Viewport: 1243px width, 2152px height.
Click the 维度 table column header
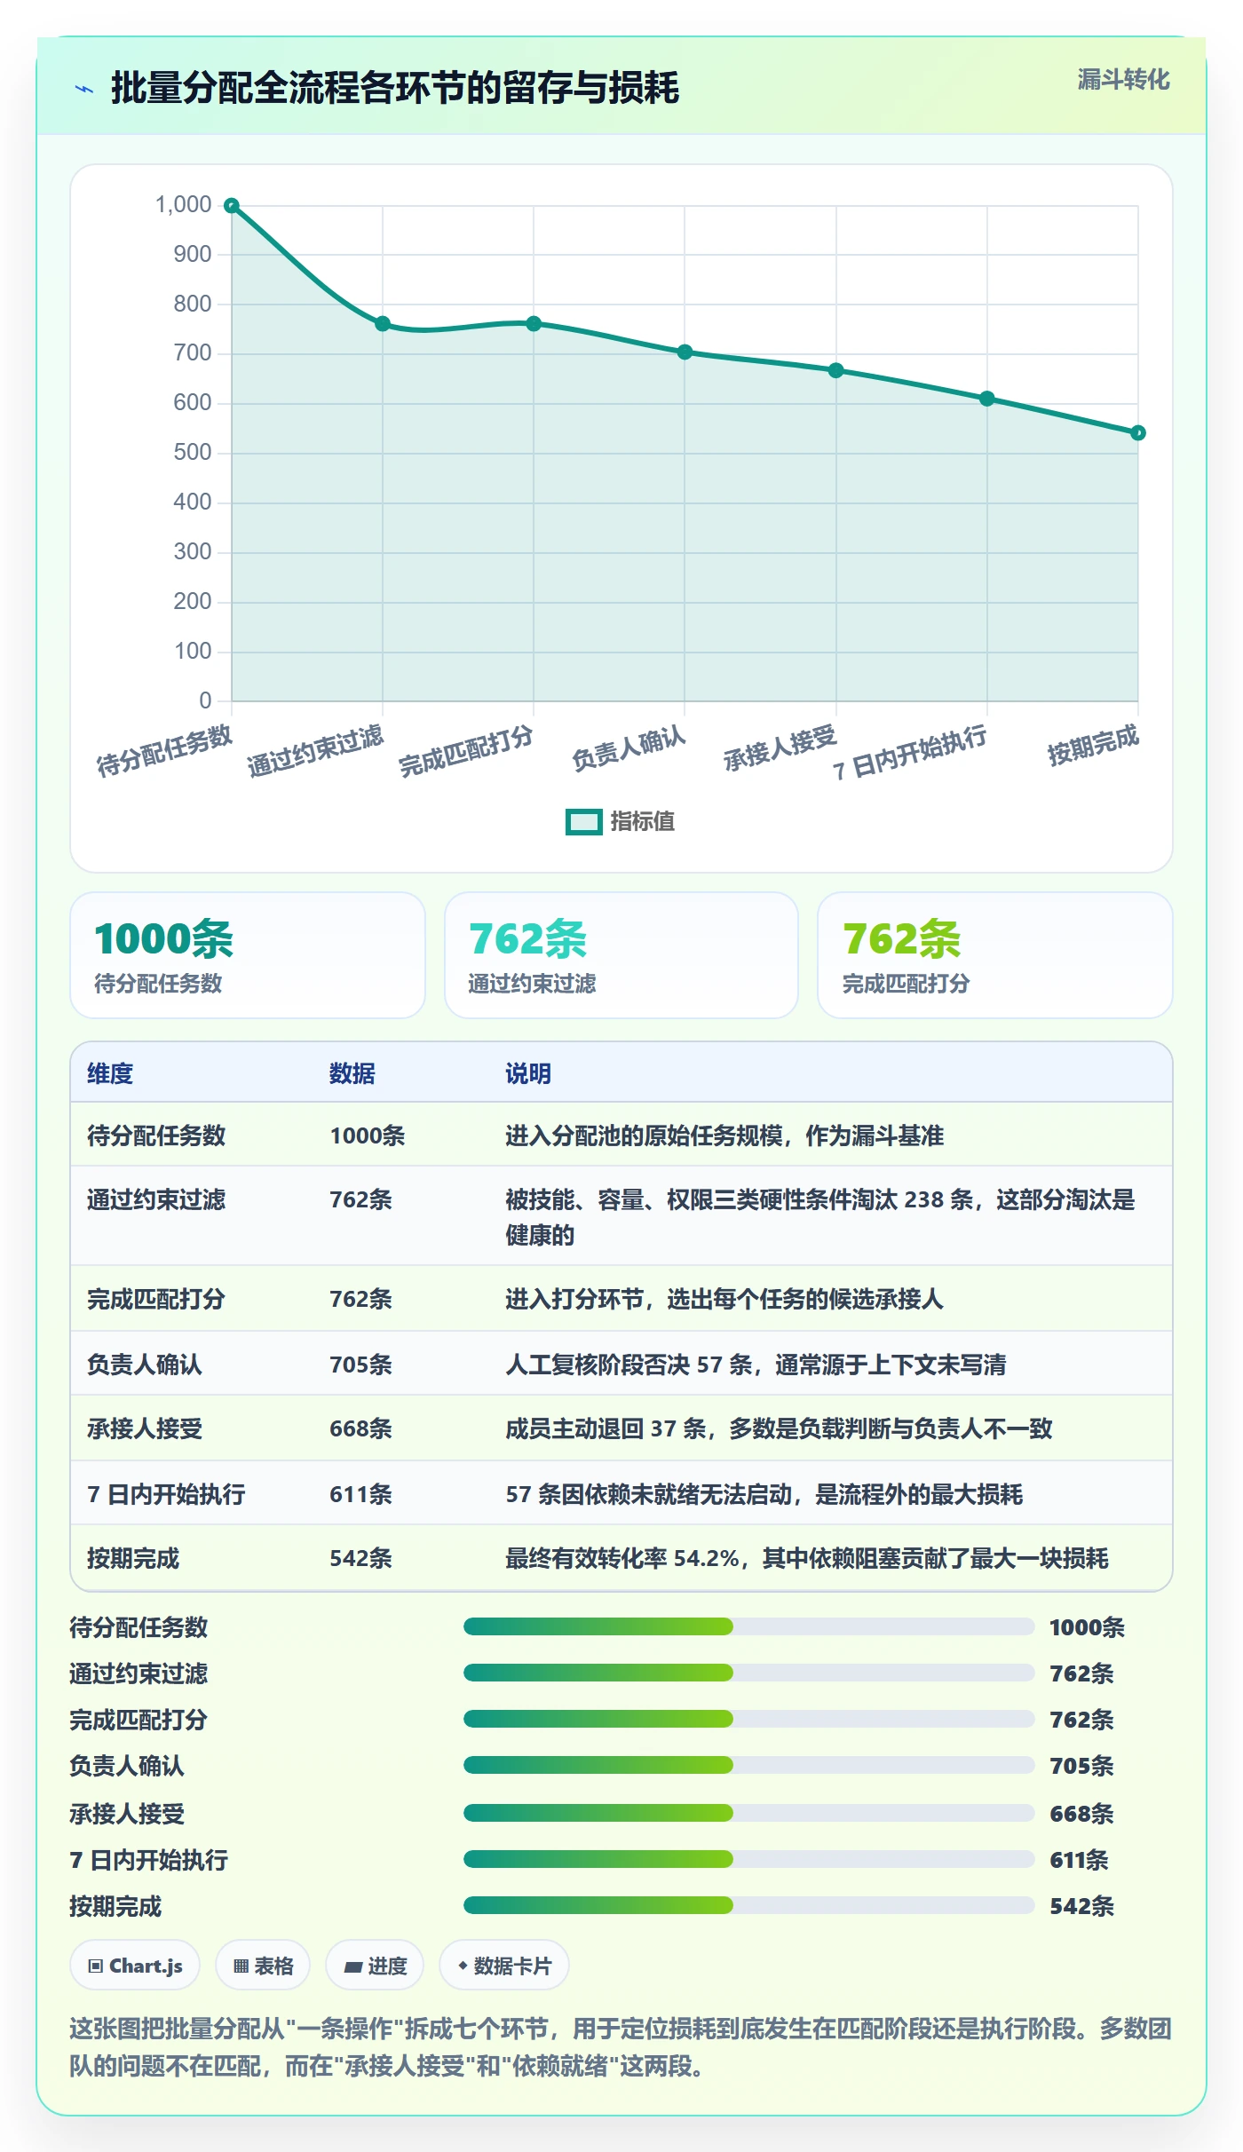pyautogui.click(x=110, y=1073)
